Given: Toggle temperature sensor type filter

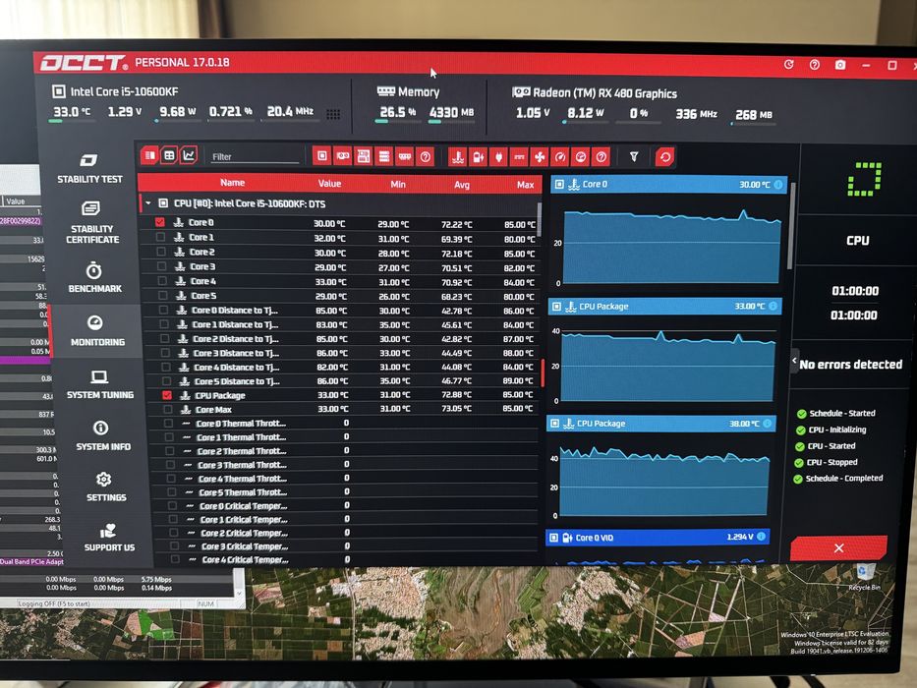Looking at the screenshot, I should [x=458, y=157].
